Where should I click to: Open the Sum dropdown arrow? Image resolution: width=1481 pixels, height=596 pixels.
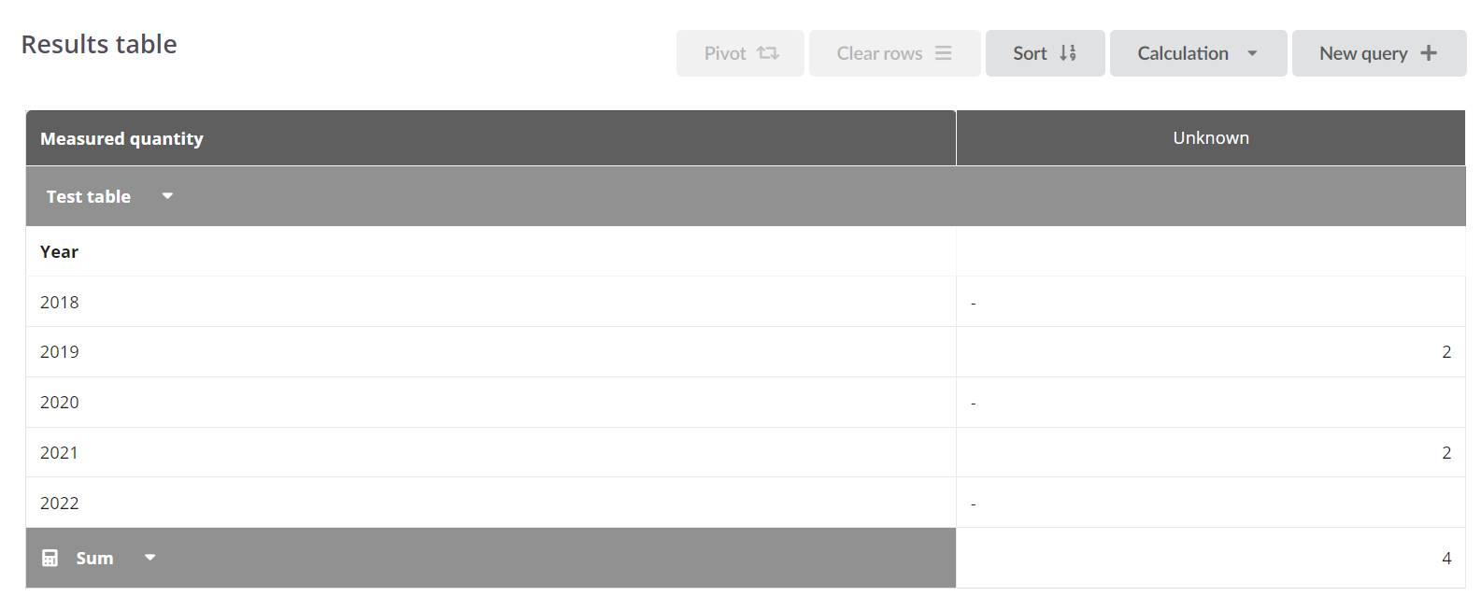click(150, 558)
